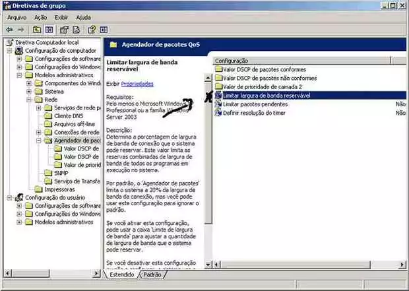Click the Properties toolbar icon
The height and width of the screenshot is (291, 409).
coord(65,30)
